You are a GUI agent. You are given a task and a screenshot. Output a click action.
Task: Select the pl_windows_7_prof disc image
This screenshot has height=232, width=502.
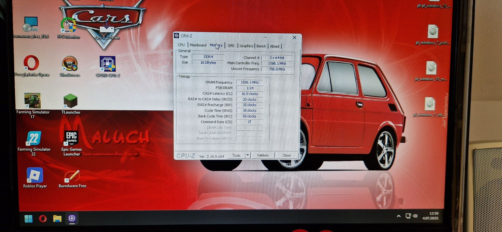click(432, 35)
